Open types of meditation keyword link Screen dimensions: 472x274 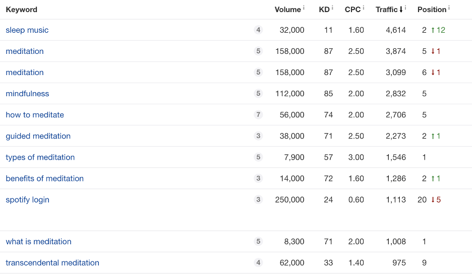pyautogui.click(x=40, y=157)
